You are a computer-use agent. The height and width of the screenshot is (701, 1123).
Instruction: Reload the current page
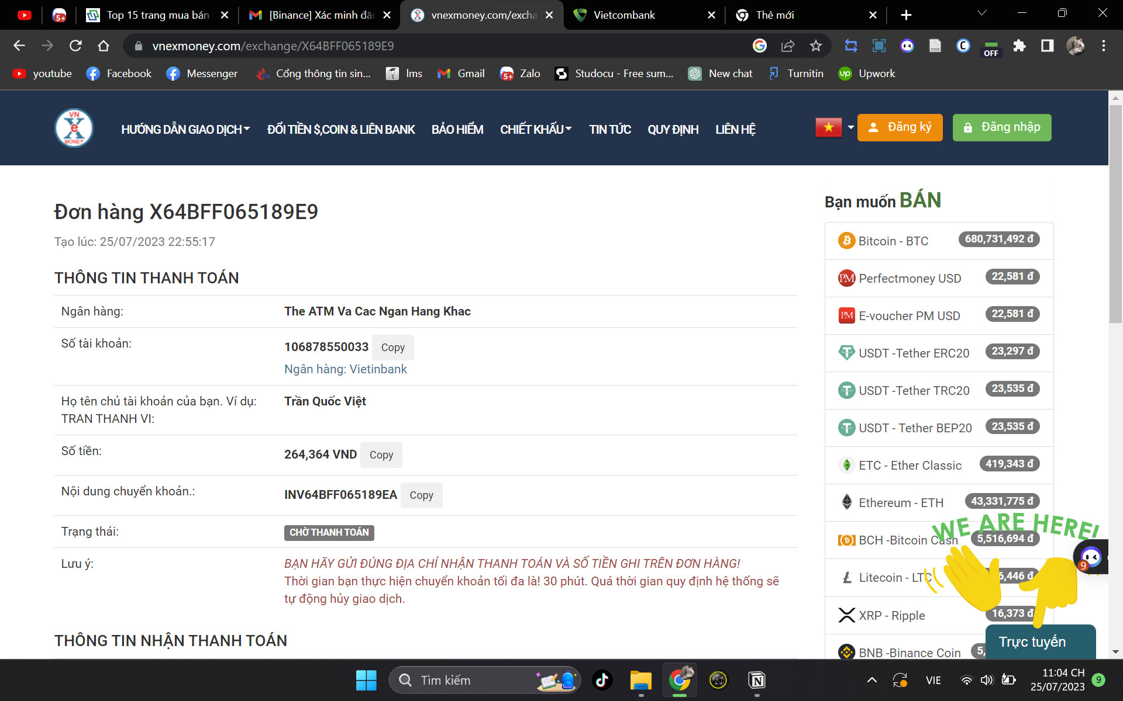75,46
